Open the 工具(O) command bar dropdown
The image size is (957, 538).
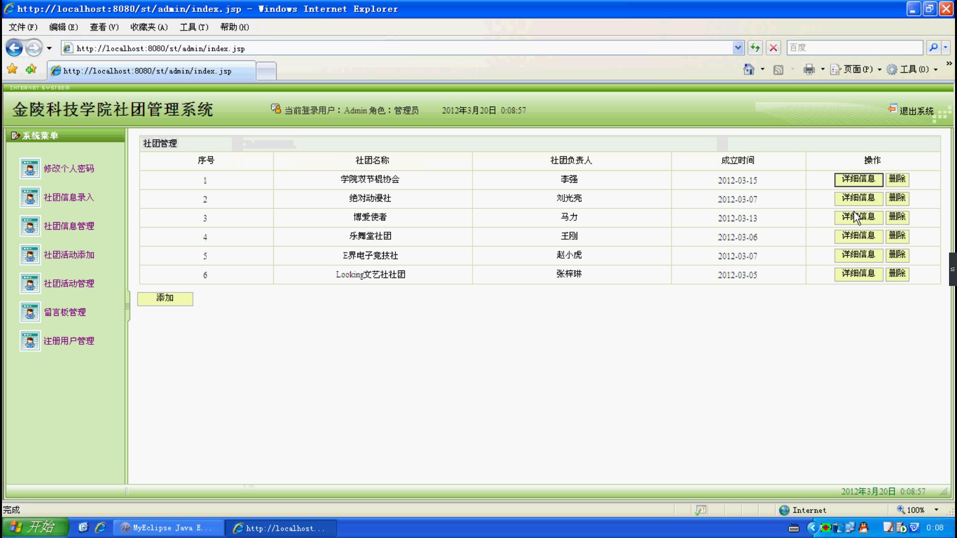[913, 69]
